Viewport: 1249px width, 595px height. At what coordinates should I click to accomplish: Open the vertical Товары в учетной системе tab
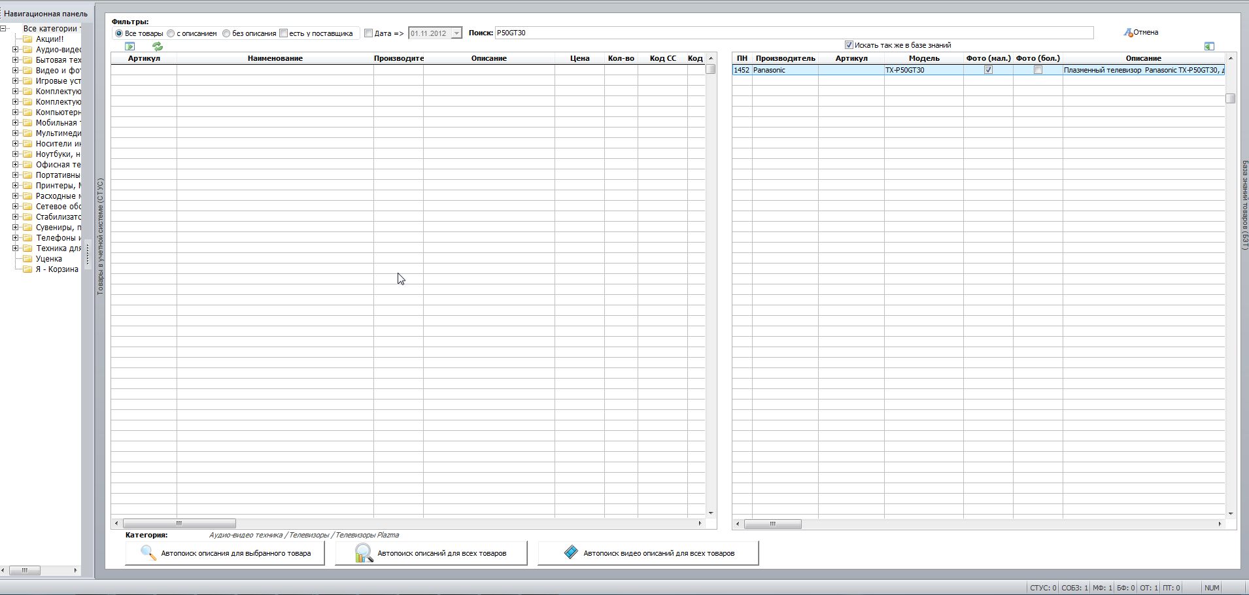(x=100, y=237)
